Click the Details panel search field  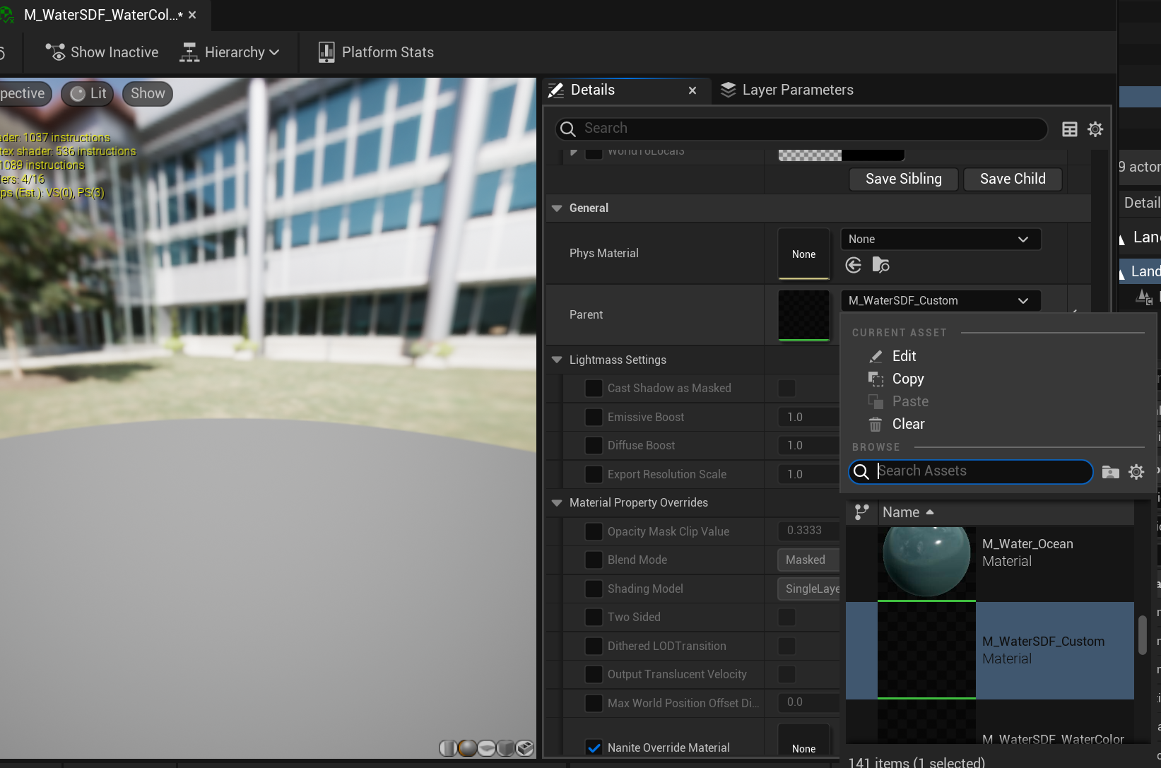point(801,129)
